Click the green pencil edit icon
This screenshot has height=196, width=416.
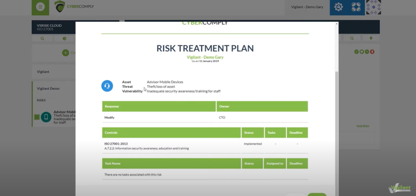point(357,52)
